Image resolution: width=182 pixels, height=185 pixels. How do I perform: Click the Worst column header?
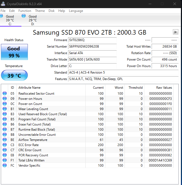pos(115,88)
